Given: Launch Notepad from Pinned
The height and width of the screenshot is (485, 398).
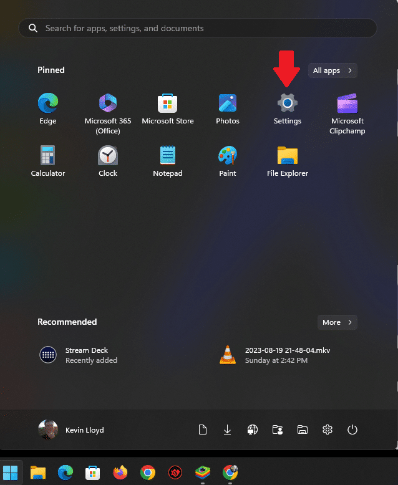Looking at the screenshot, I should pos(168,161).
